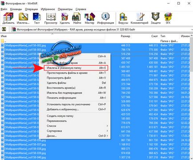
Task: Select file [WallpapersMania]_vol158-002.jpg
Action: click(25, 45)
